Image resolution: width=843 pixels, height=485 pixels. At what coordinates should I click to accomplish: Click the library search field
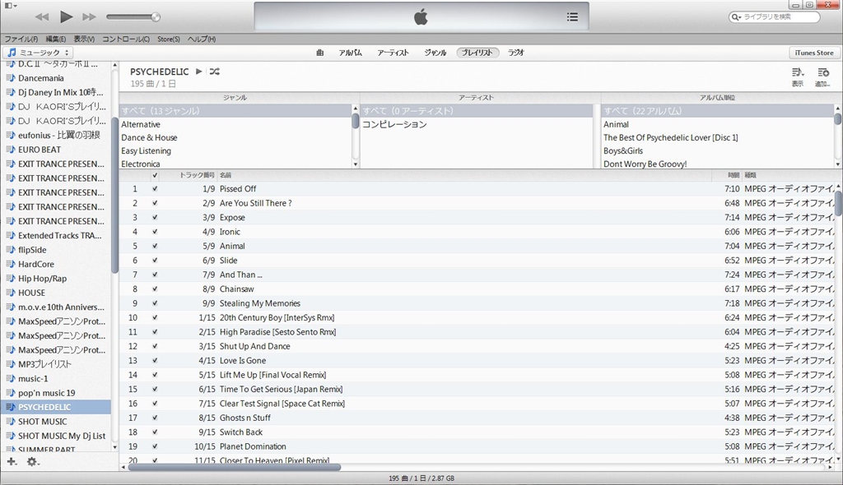tap(774, 17)
